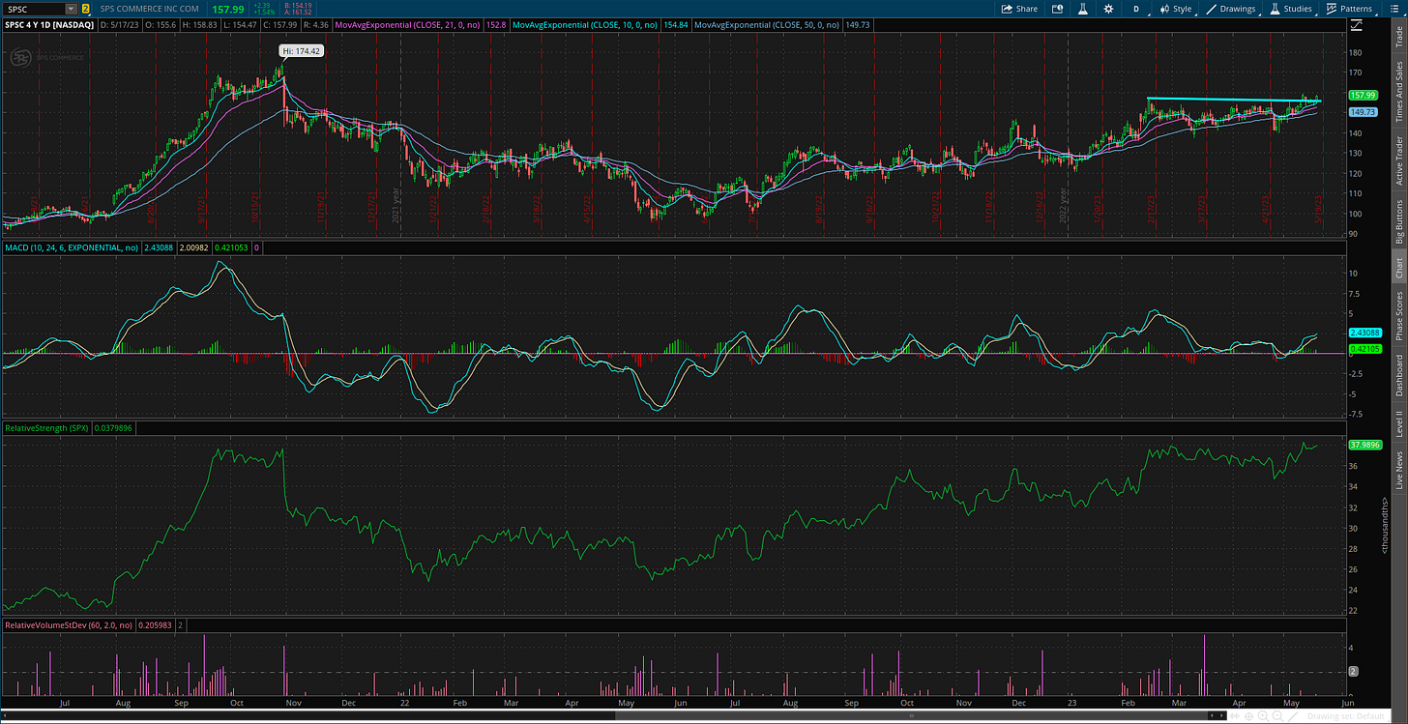Click Drawing set: Default selector
Image resolution: width=1408 pixels, height=724 pixels.
(x=1346, y=716)
